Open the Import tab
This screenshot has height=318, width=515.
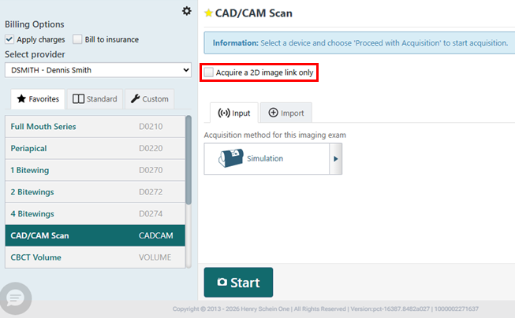pyautogui.click(x=285, y=113)
